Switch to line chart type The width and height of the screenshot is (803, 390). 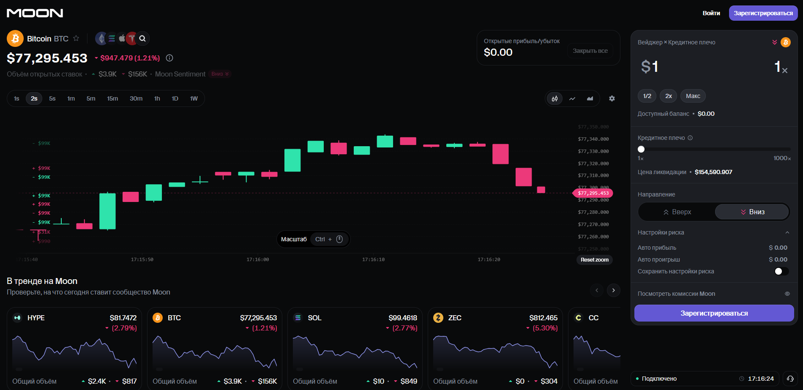(x=572, y=98)
